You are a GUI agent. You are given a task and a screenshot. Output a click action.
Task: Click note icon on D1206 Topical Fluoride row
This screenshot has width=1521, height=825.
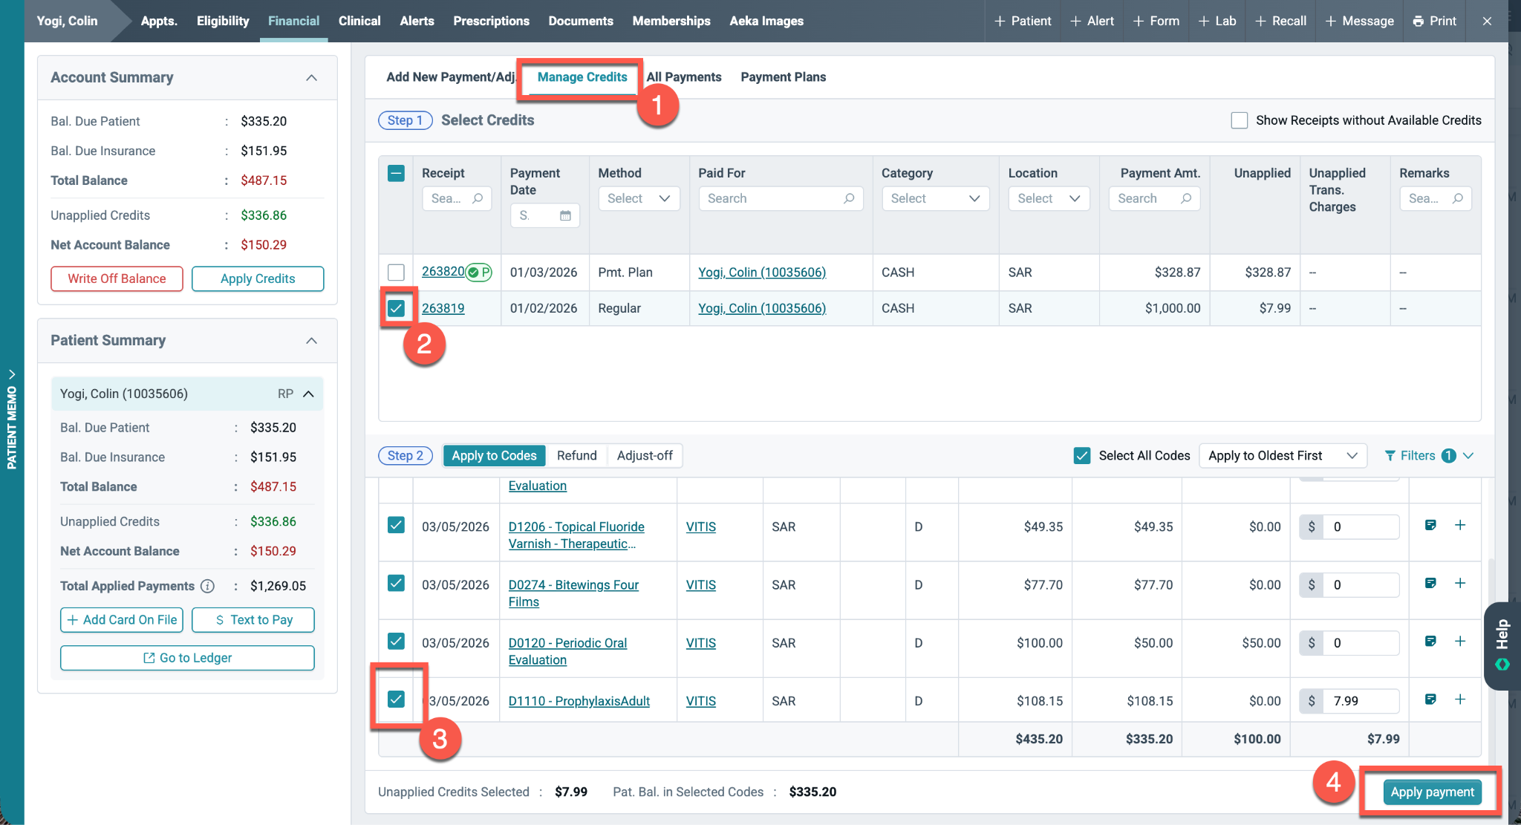1430,525
